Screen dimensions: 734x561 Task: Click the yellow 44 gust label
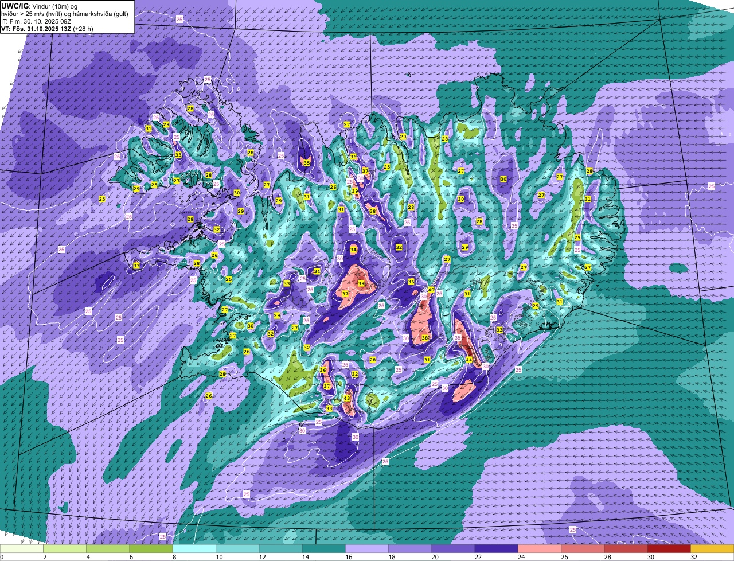pyautogui.click(x=469, y=360)
